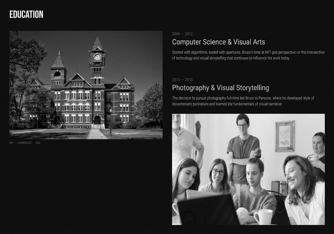Open the group around laptop photo
The width and height of the screenshot is (334, 234).
point(248,169)
